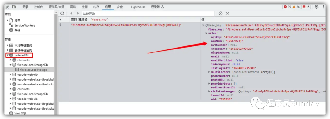Viewport: 330px width, 119px height.
Task: Click the apiKey value string
Action: tap(257, 37)
